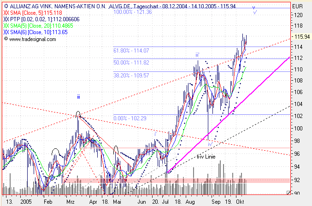Click the Mrz label on the date axis

[x=70, y=201]
